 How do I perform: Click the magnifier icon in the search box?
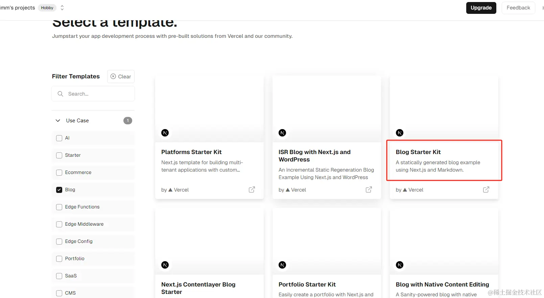61,94
